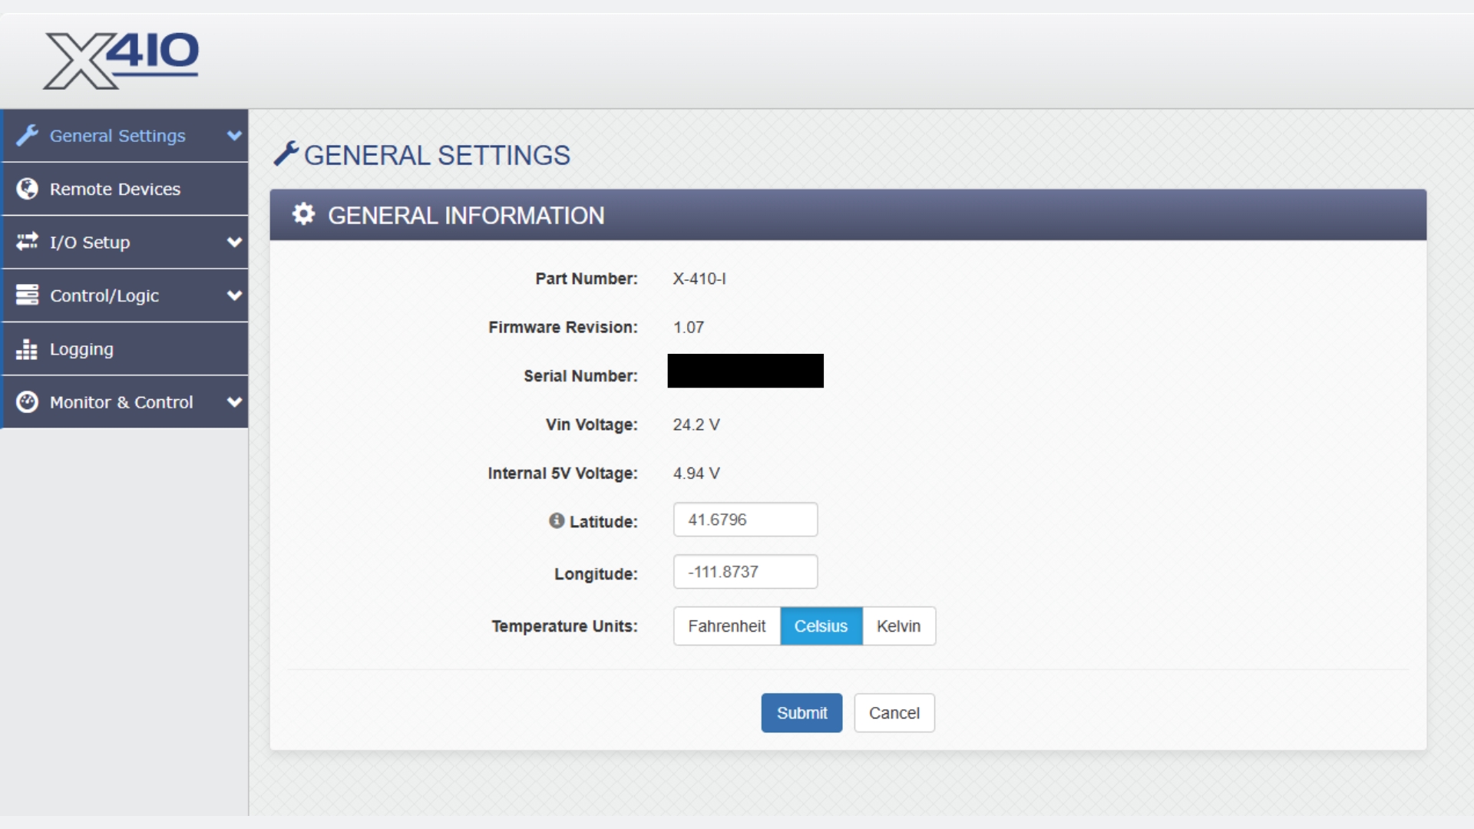The width and height of the screenshot is (1474, 829).
Task: Select Kelvin as temperature unit
Action: (x=898, y=626)
